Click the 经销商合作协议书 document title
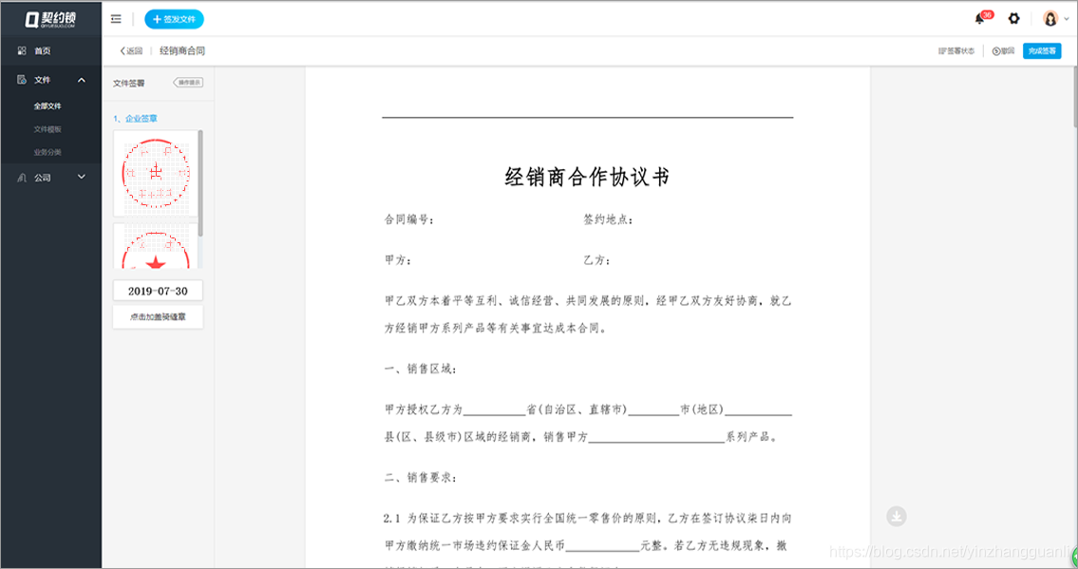Viewport: 1078px width, 569px height. pos(587,177)
